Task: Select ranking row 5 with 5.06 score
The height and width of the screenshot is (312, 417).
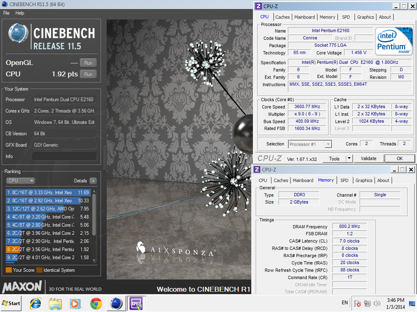Action: click(x=48, y=225)
